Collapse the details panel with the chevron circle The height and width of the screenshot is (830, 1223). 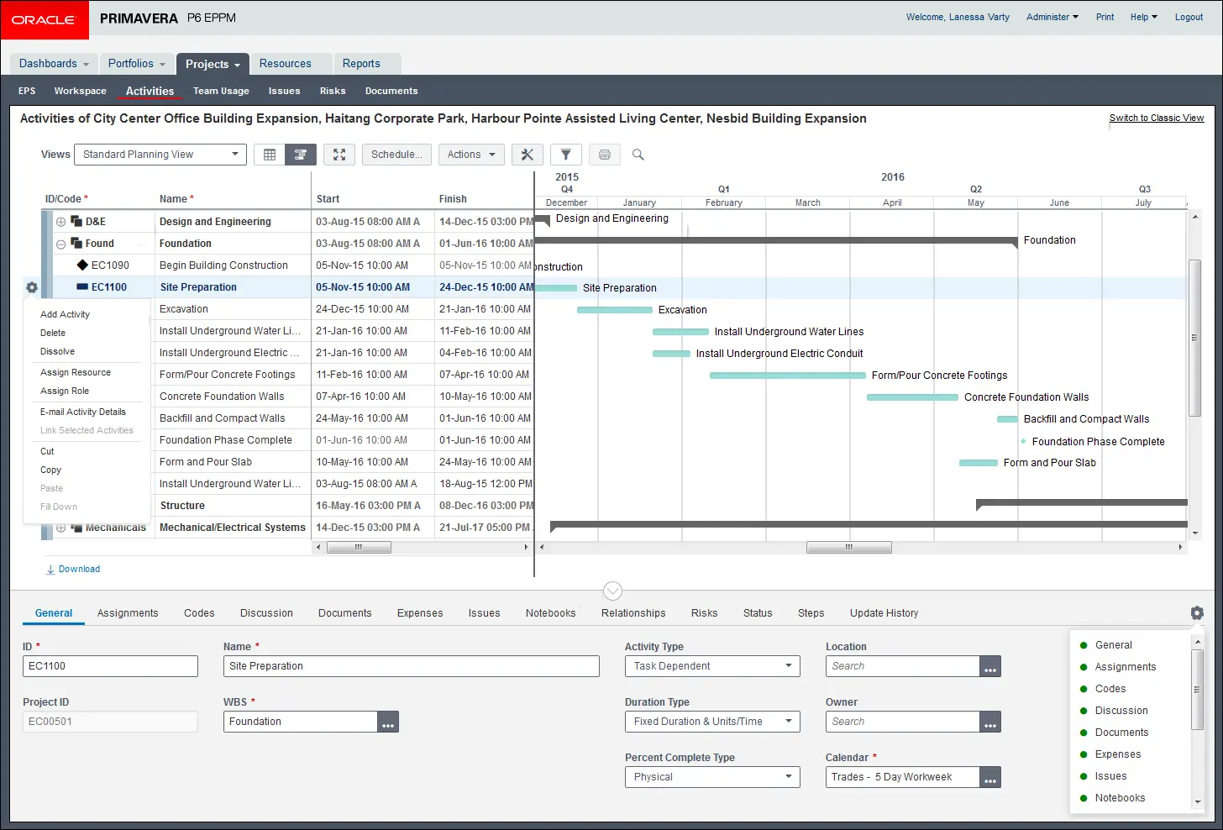coord(613,591)
